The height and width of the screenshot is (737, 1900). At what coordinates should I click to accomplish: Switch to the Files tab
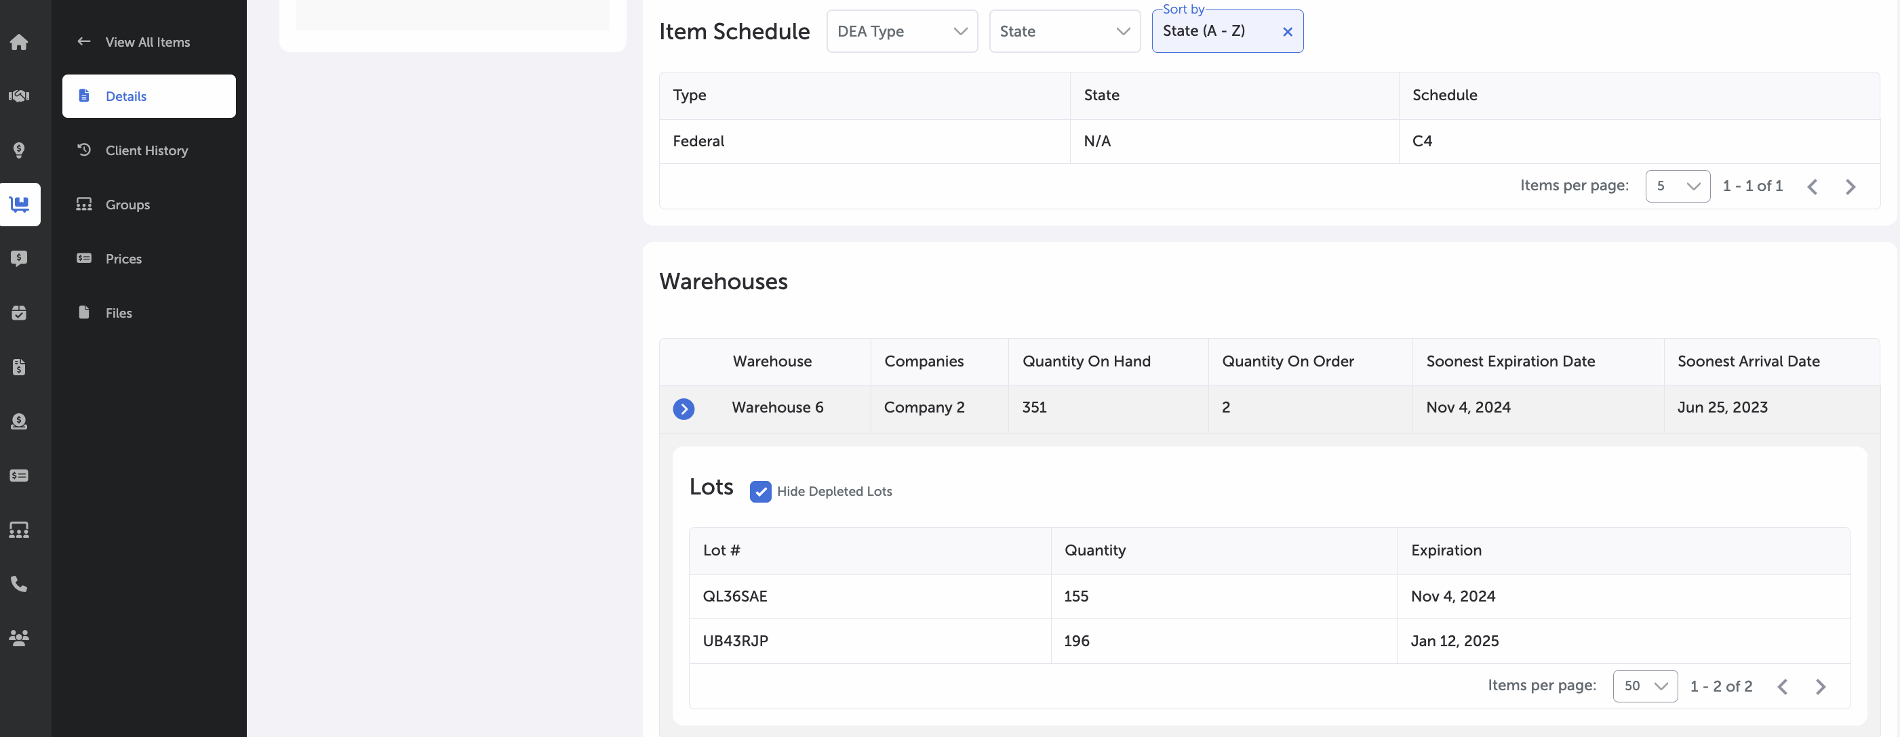tap(149, 312)
